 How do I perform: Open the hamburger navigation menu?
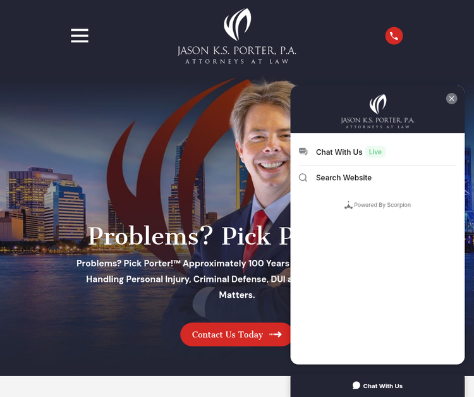(80, 35)
